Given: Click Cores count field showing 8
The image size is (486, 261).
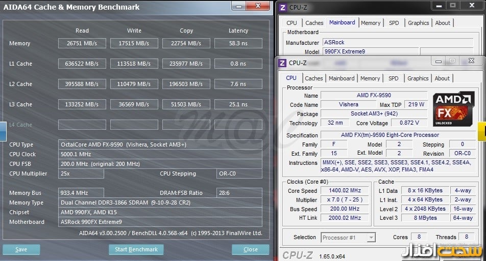Looking at the screenshot, I should (x=419, y=237).
